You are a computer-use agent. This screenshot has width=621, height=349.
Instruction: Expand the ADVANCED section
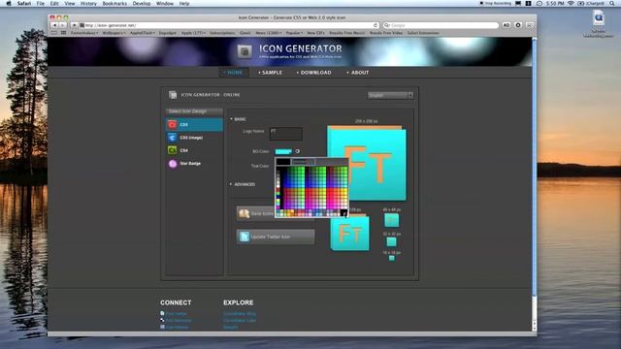pyautogui.click(x=243, y=184)
